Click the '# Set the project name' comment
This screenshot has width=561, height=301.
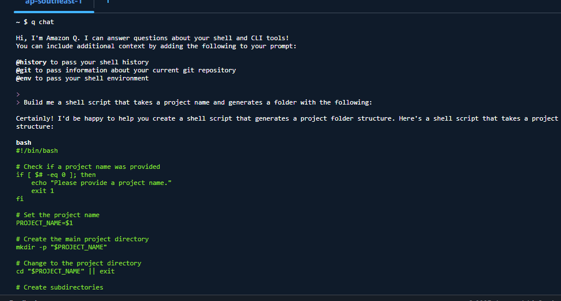(57, 215)
